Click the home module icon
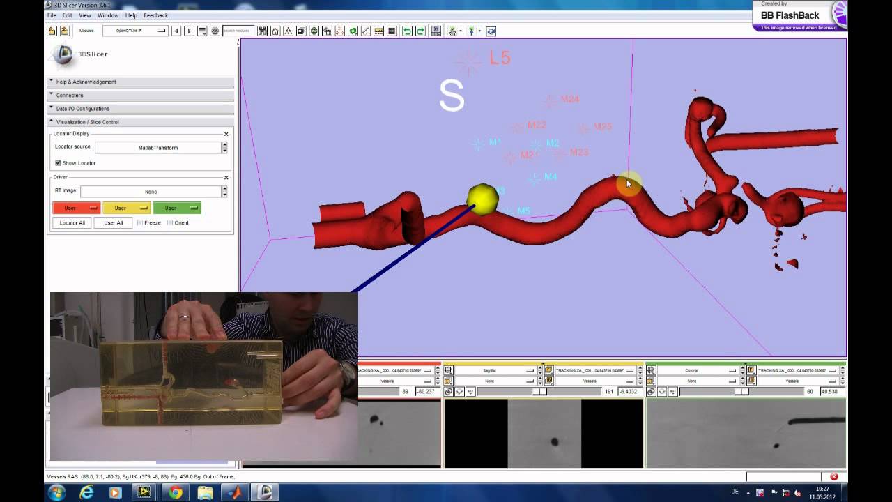This screenshot has height=502, width=892. tap(275, 31)
